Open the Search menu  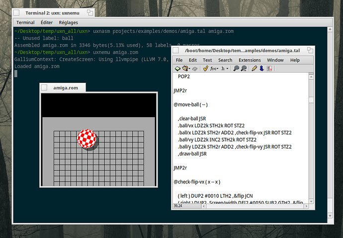point(225,60)
